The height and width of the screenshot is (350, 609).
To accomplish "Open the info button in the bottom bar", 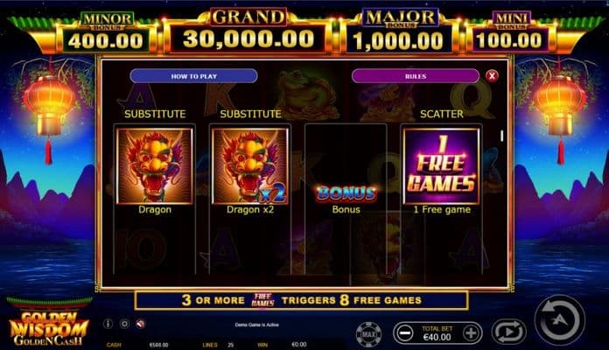I will click(x=108, y=324).
